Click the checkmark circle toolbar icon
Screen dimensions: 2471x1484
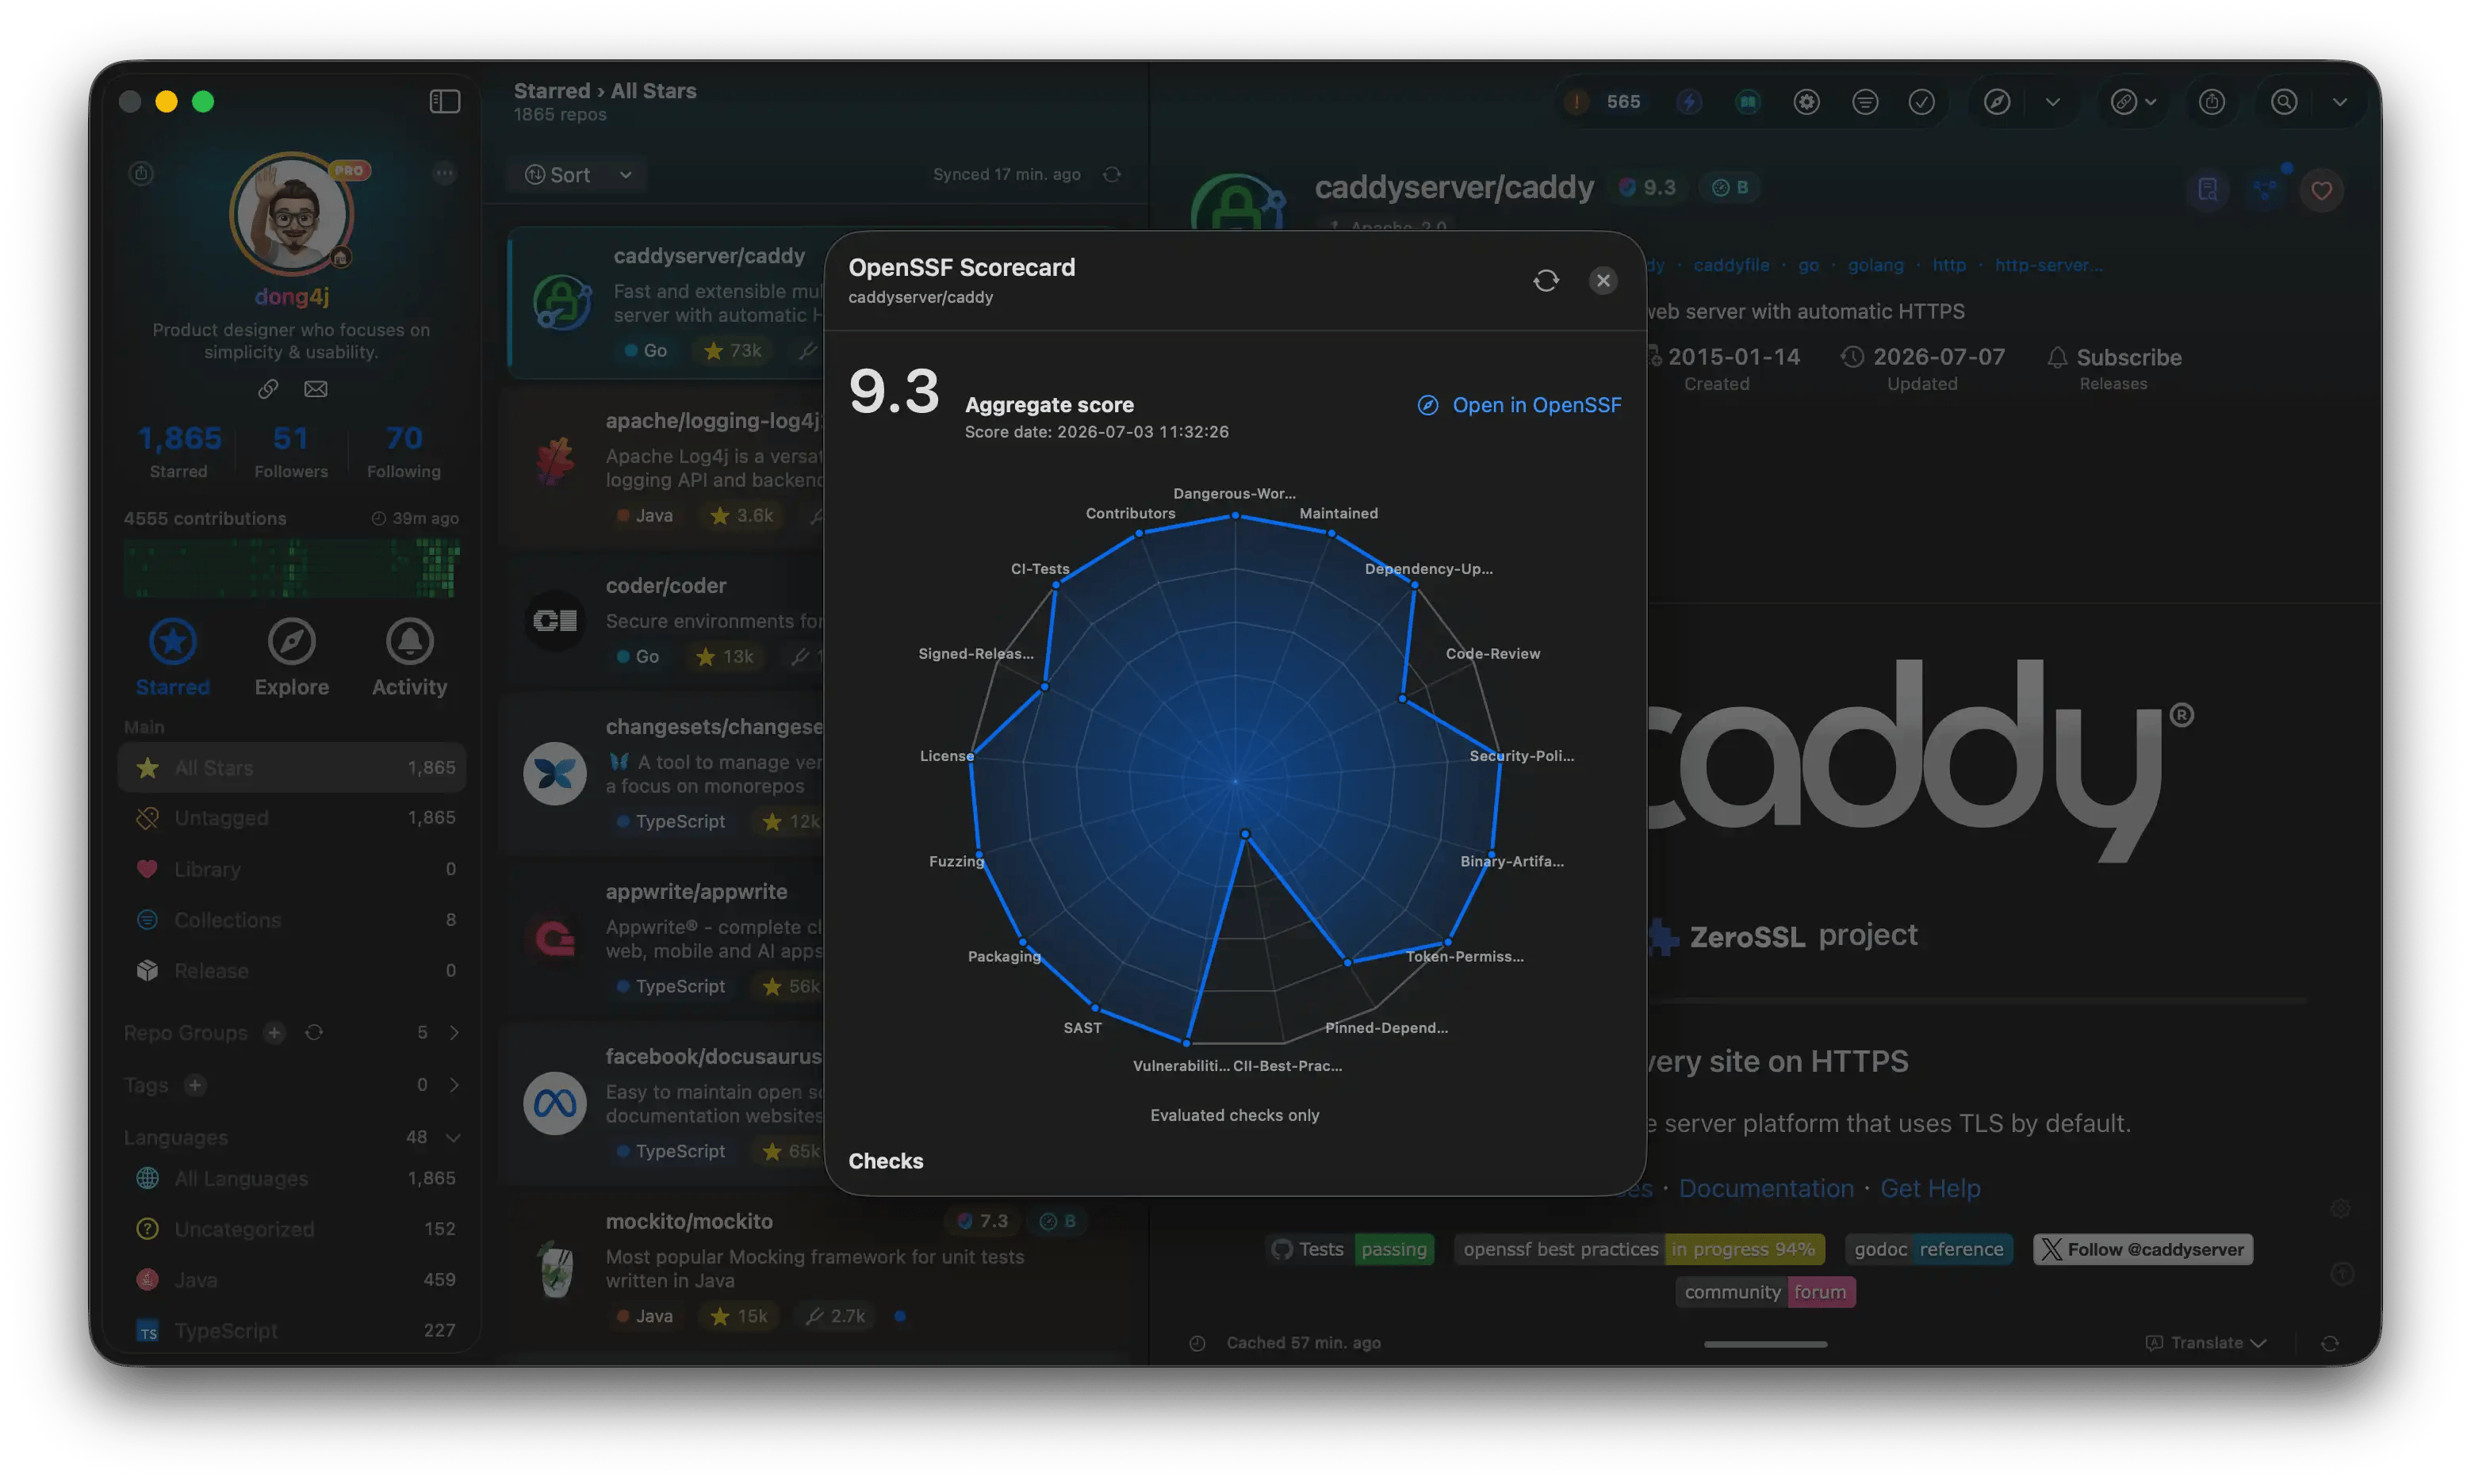(1921, 102)
